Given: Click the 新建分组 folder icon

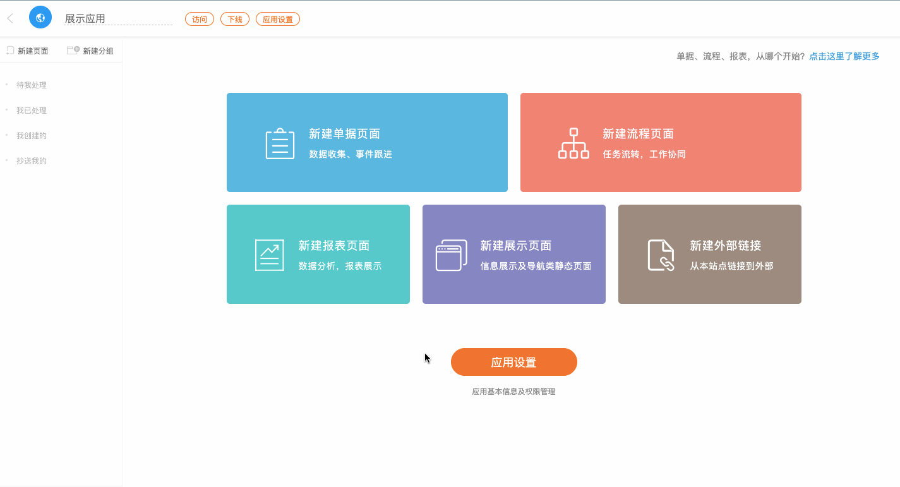Looking at the screenshot, I should [73, 50].
